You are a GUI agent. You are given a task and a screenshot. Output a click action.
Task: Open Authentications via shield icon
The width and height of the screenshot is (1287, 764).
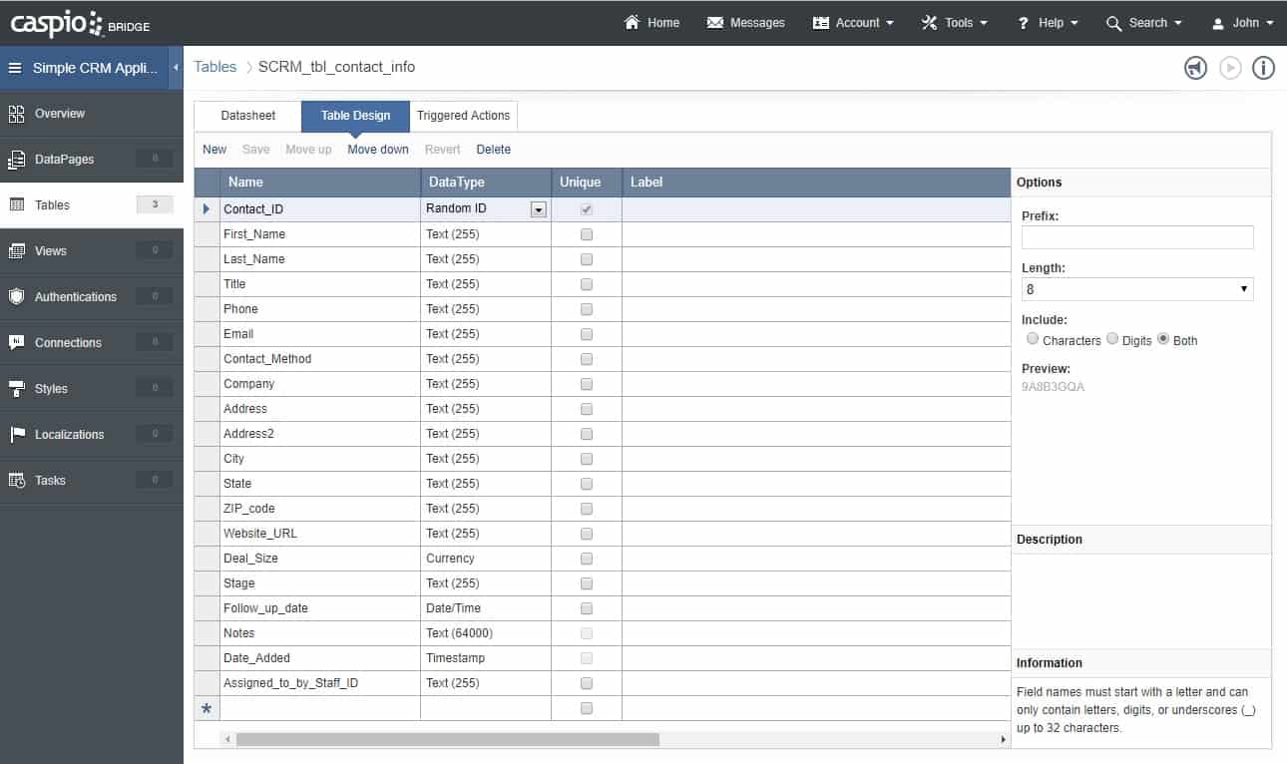point(16,297)
